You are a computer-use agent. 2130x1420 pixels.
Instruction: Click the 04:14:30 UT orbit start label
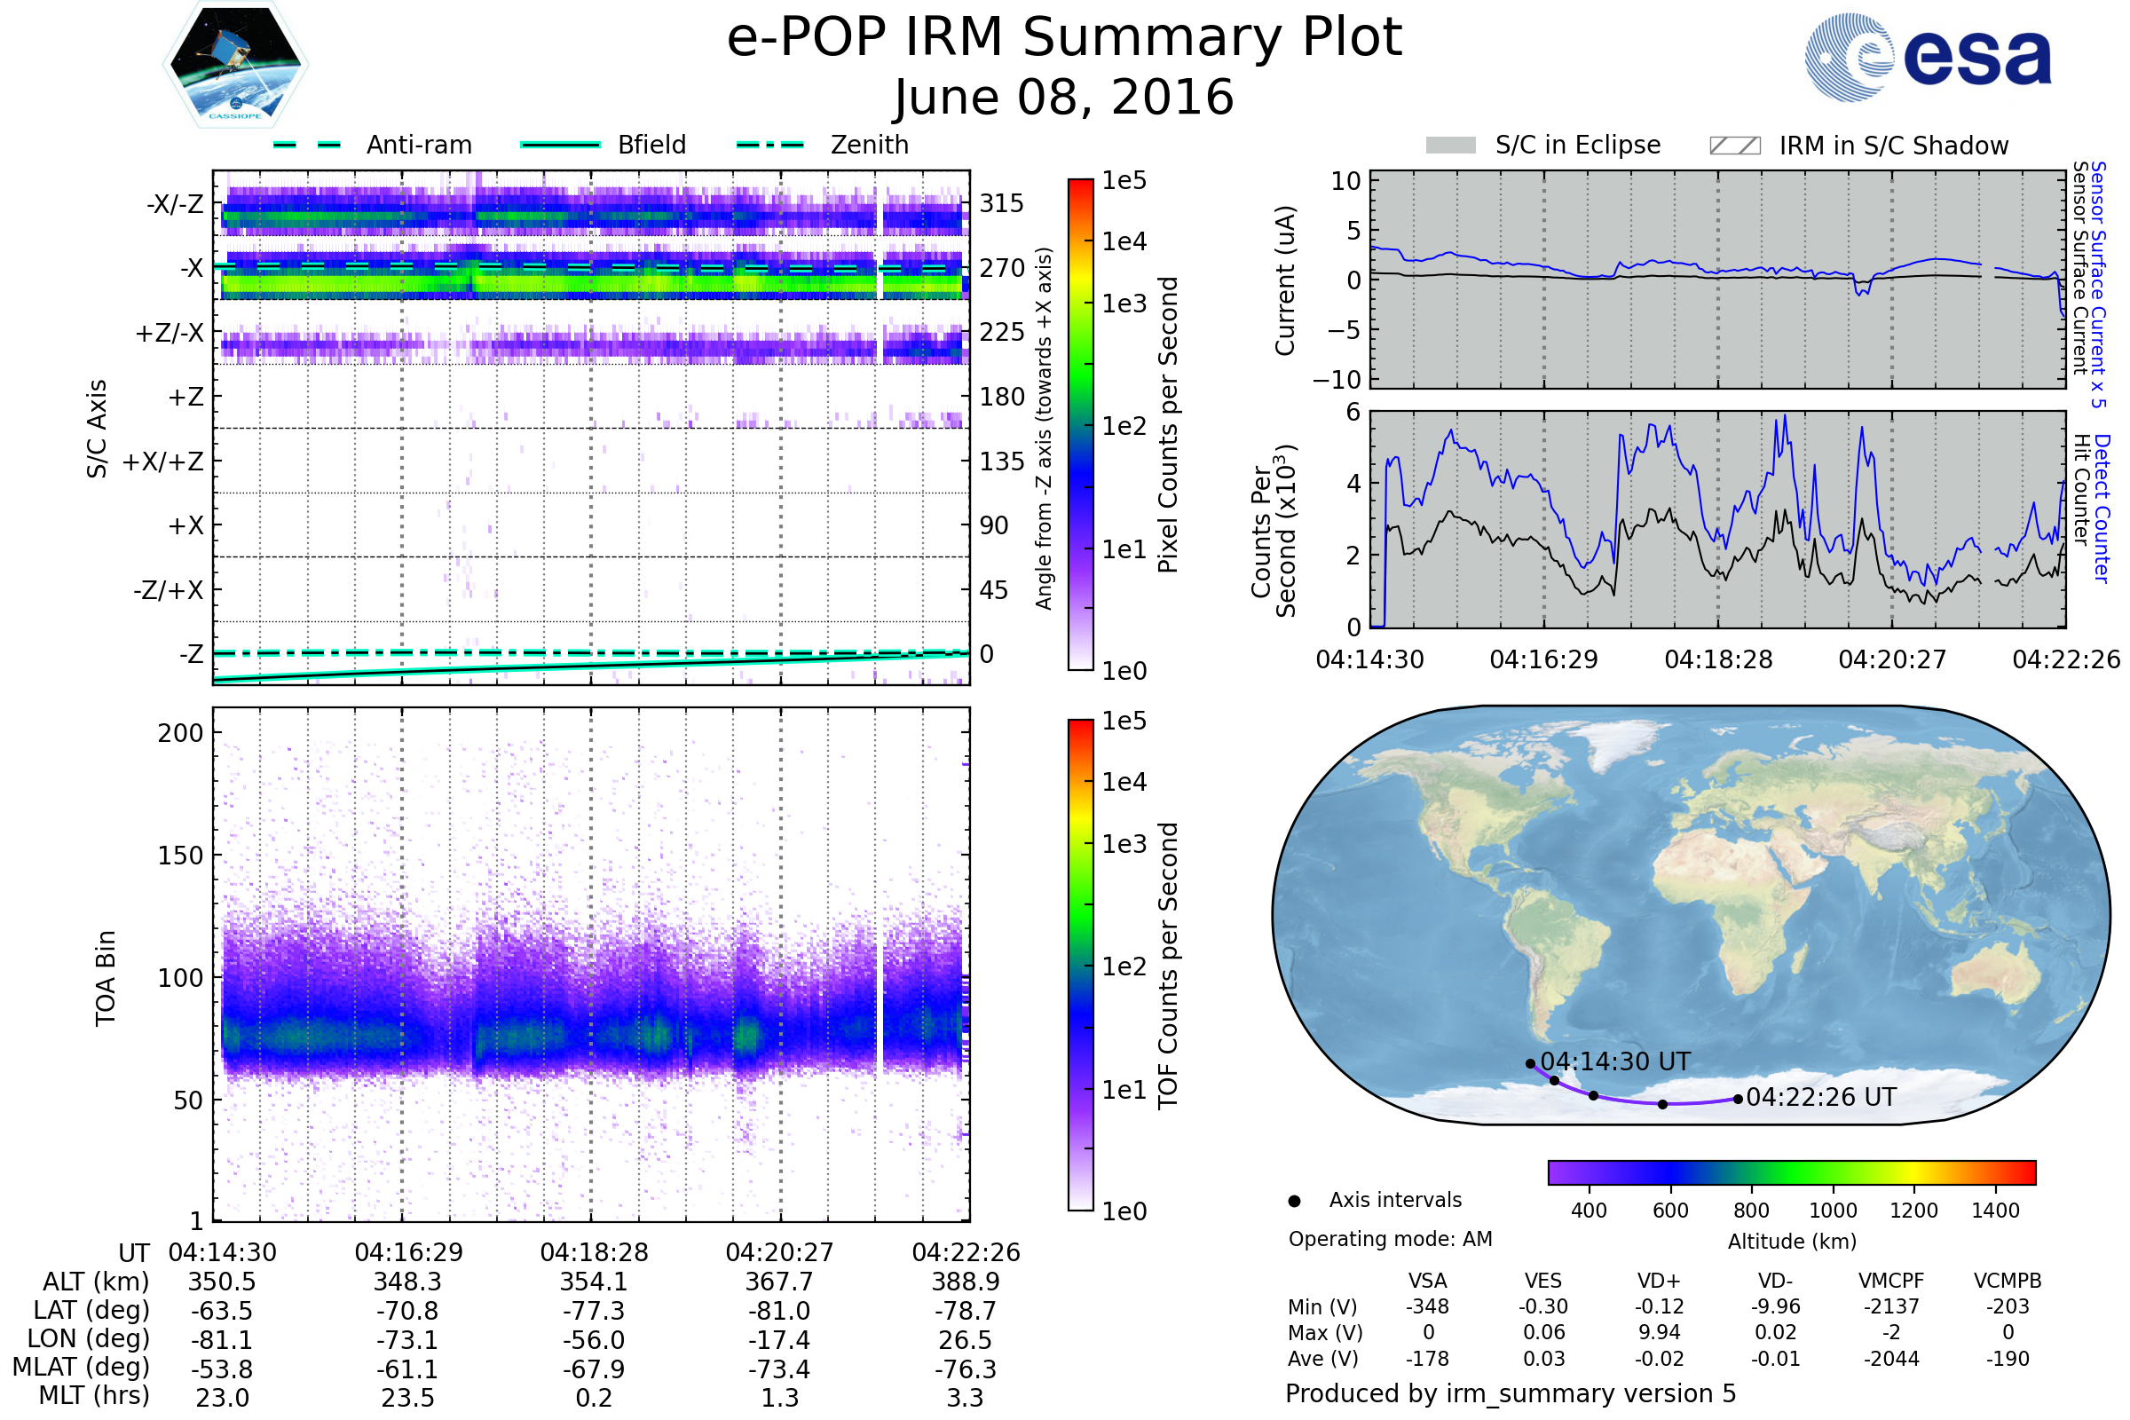point(1614,1061)
